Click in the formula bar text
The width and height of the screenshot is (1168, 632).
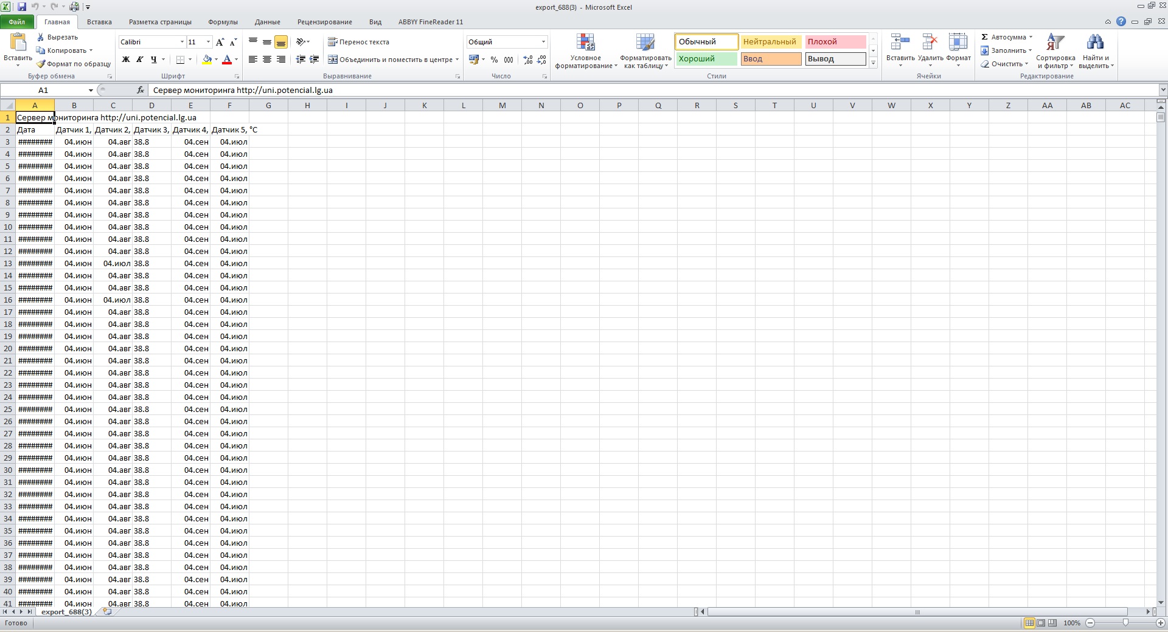(x=243, y=90)
